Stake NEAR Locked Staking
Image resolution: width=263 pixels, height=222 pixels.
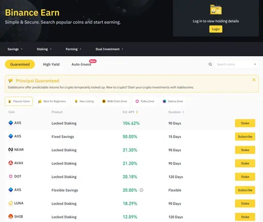coord(245,150)
